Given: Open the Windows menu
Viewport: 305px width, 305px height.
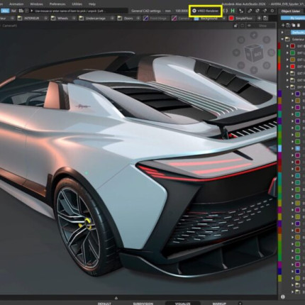Looking at the screenshot, I should coord(36,4).
